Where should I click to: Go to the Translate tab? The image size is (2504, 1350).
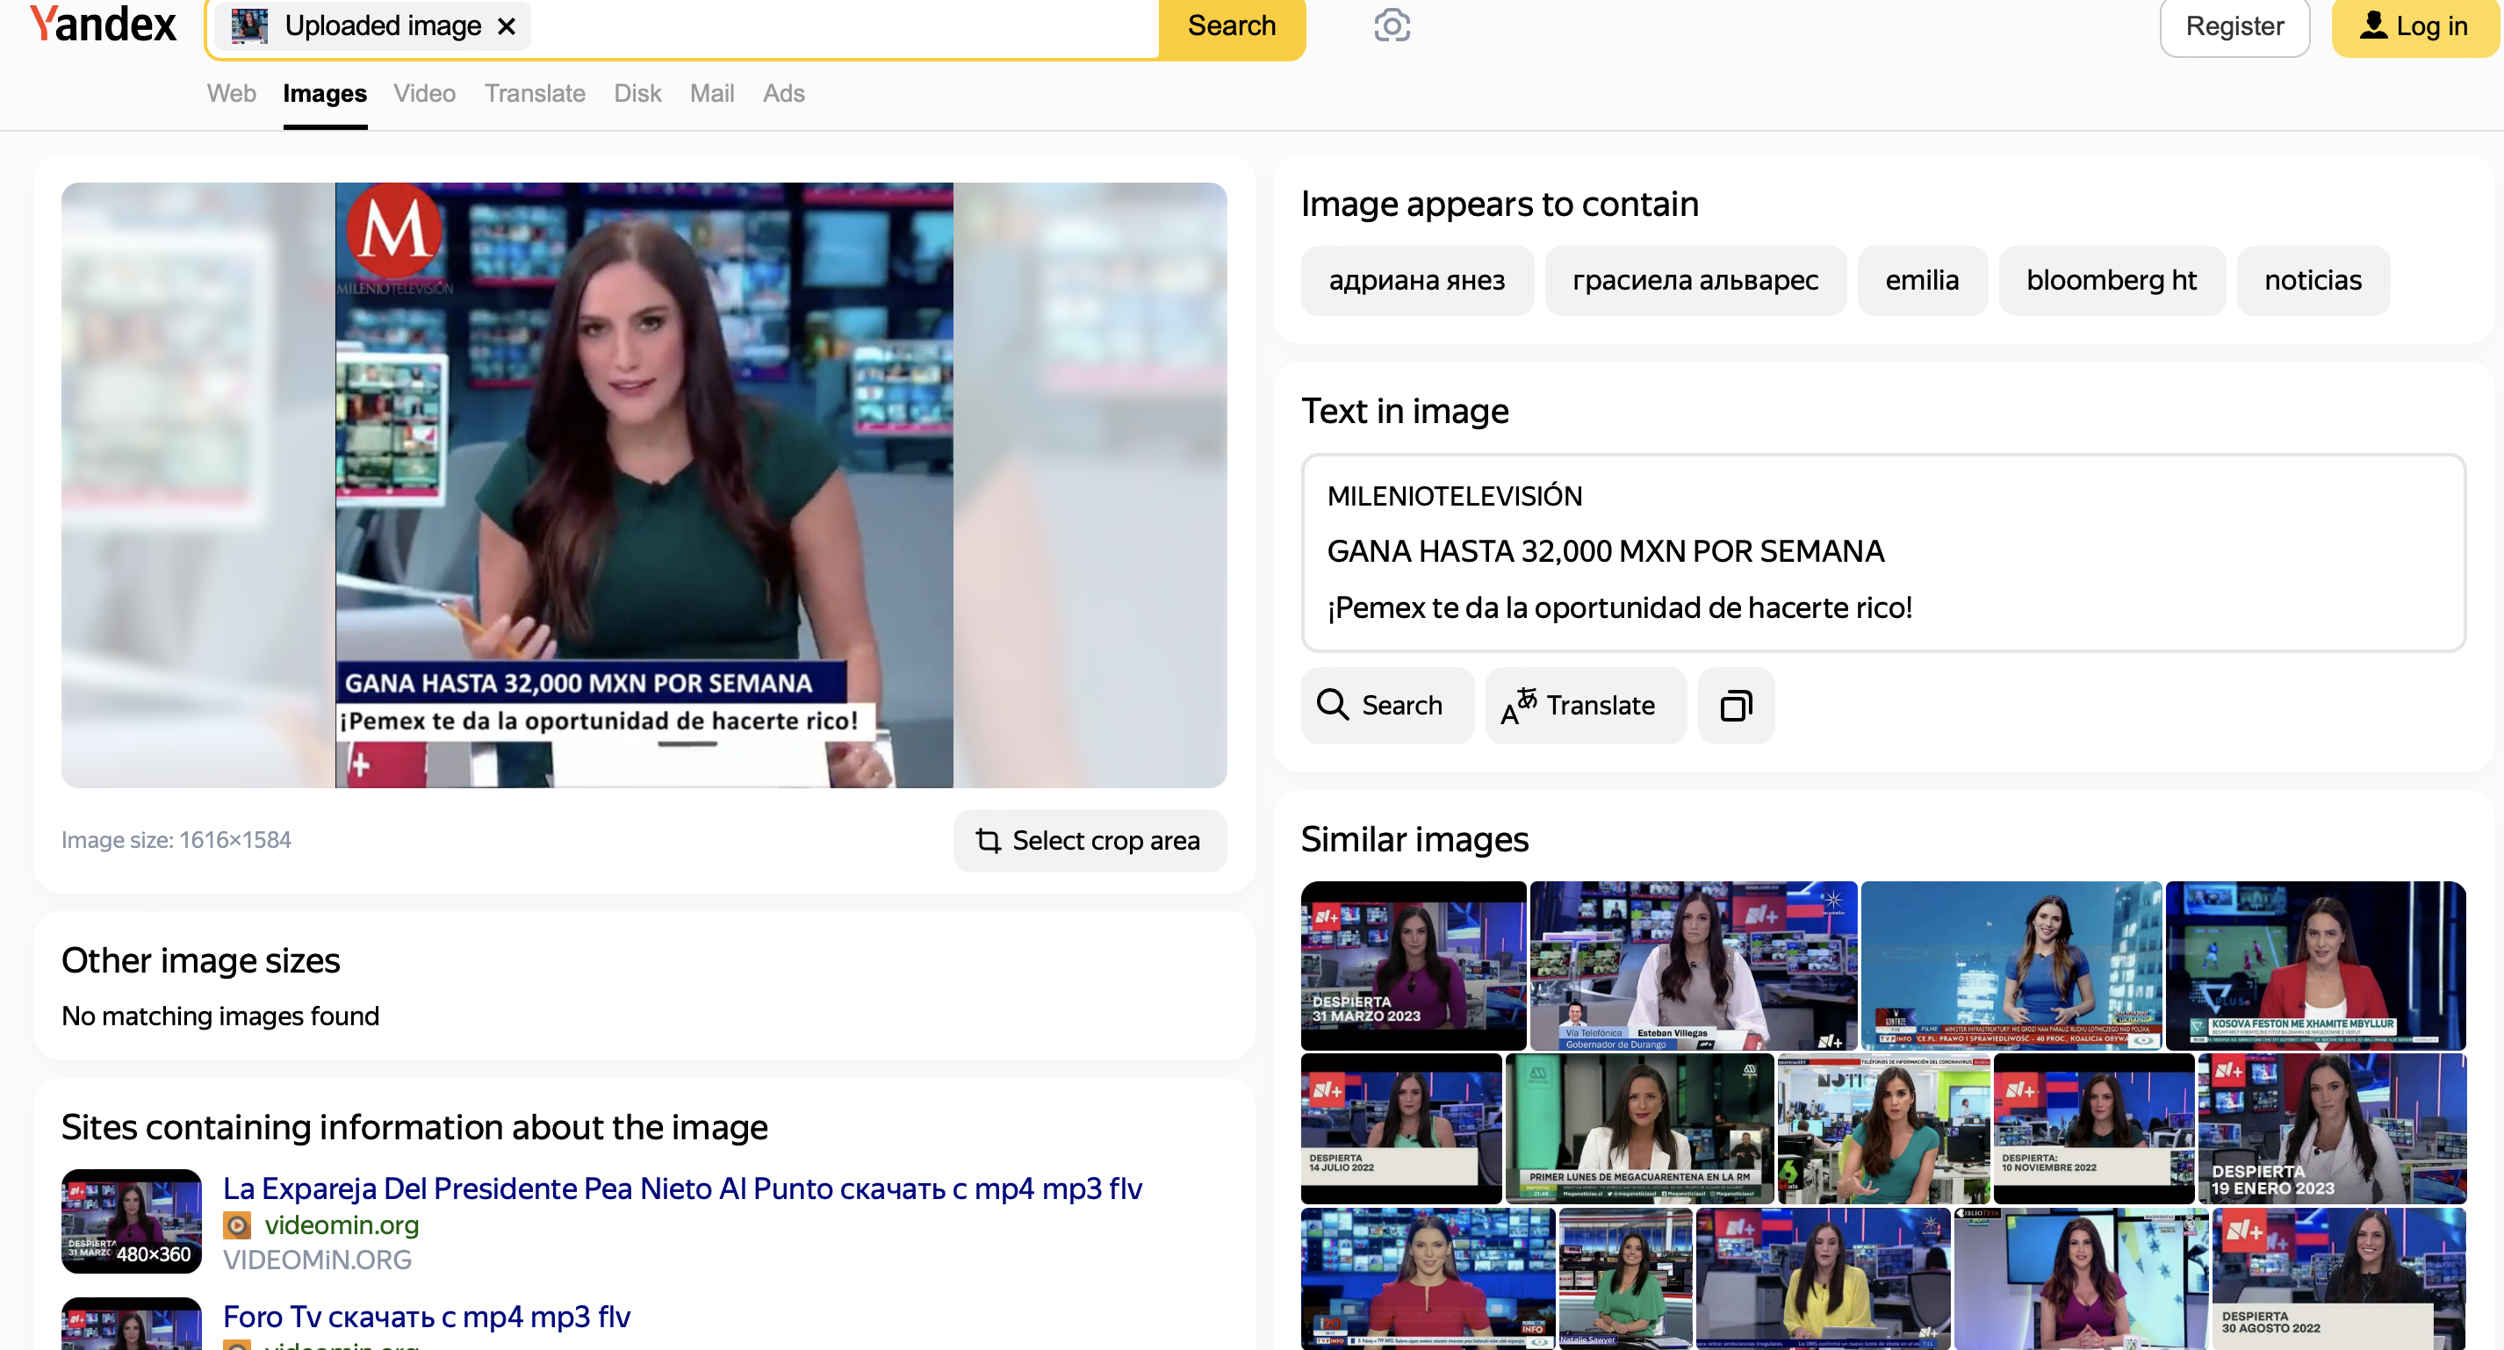[x=535, y=93]
